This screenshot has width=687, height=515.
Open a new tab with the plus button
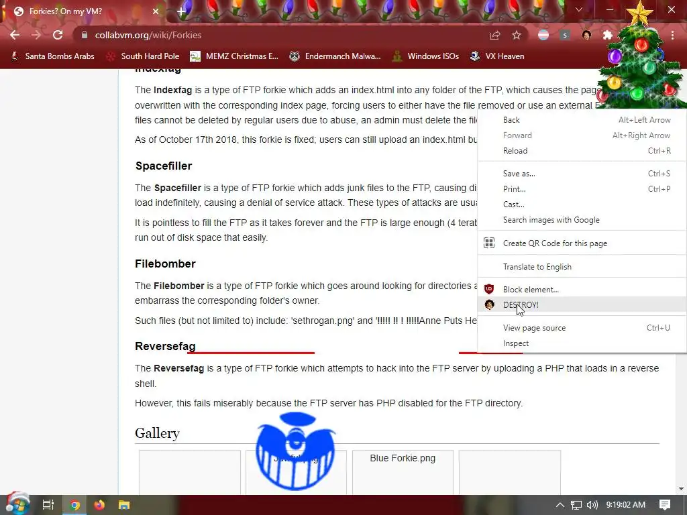[x=181, y=11]
